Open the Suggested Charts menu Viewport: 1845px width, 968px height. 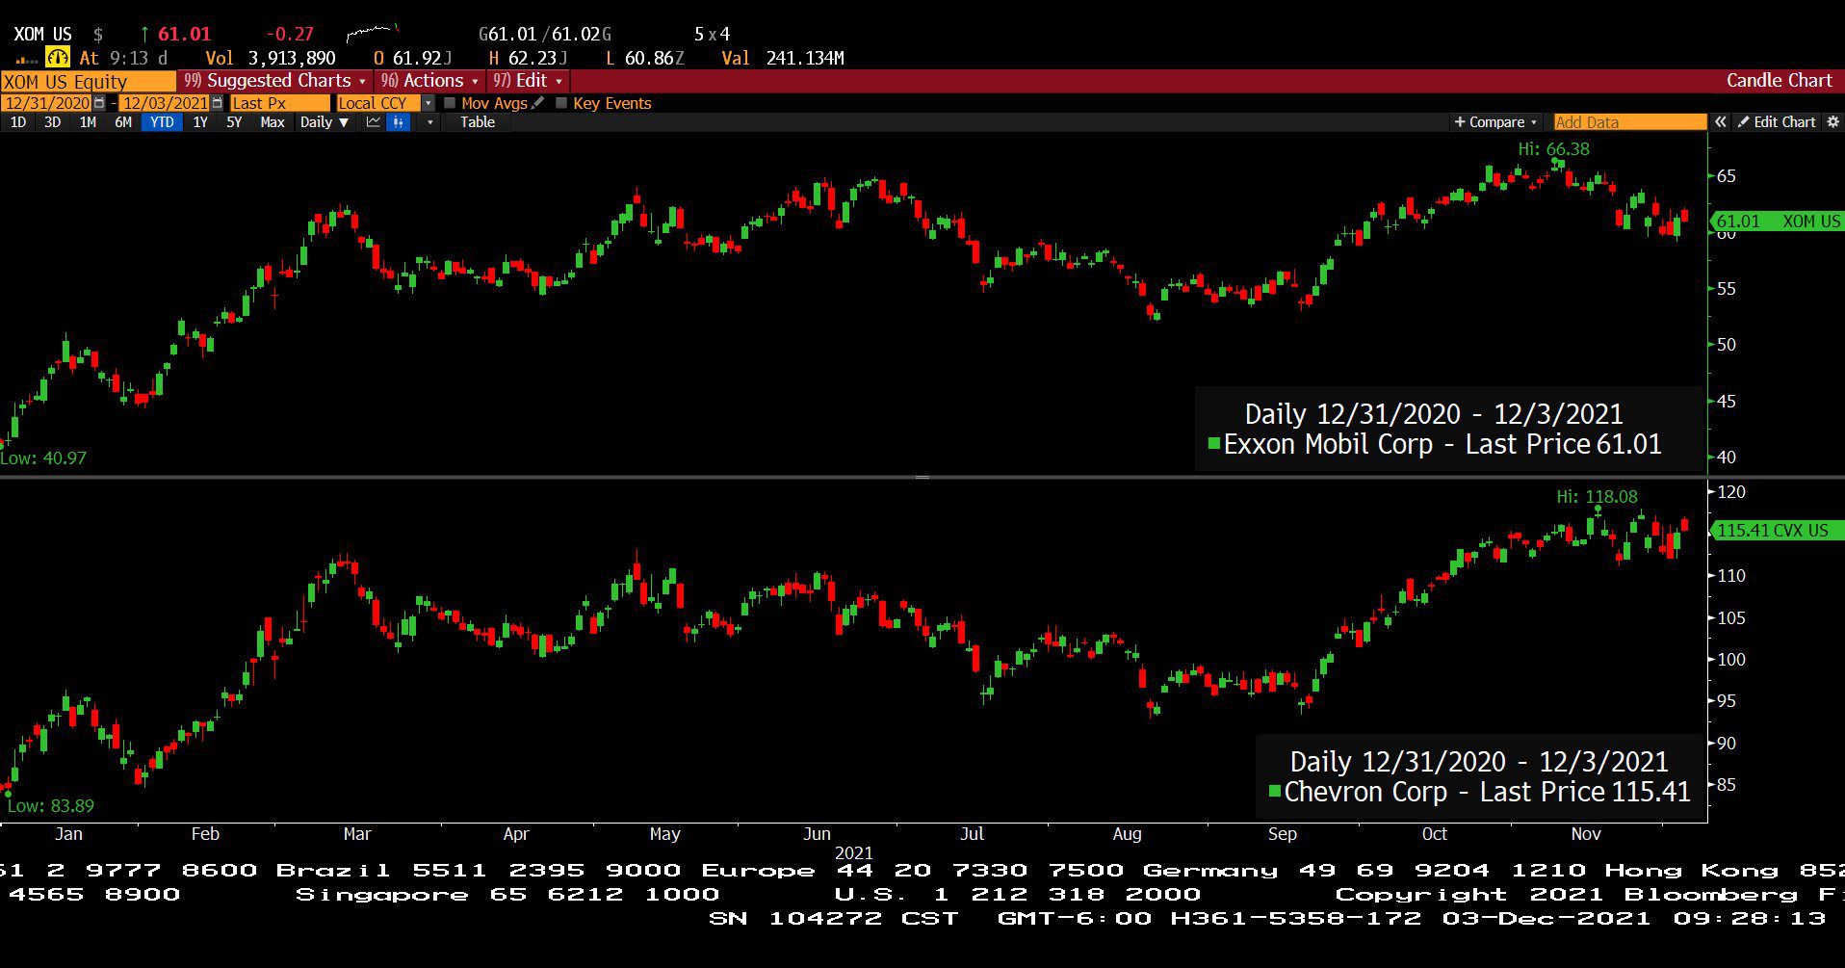click(x=275, y=81)
